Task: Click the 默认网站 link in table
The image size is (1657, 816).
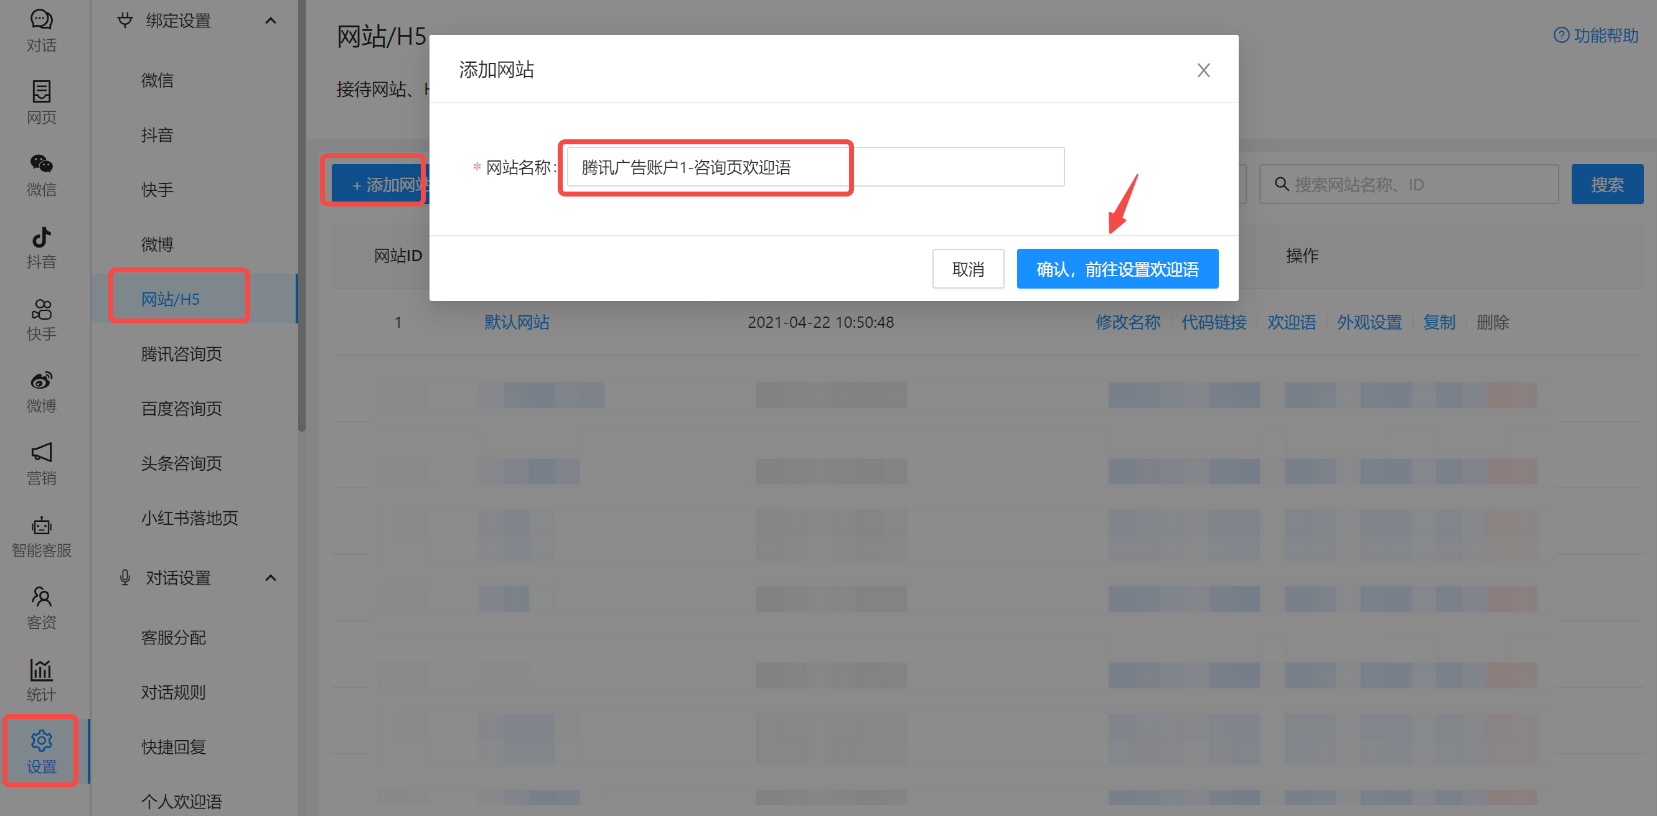Action: click(x=517, y=322)
